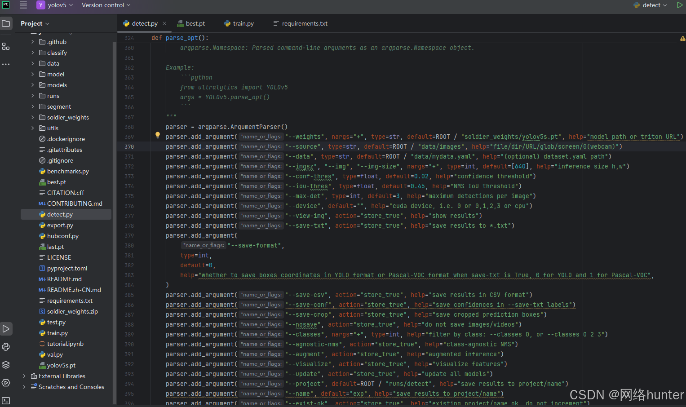Select test.py in project tree
Viewport: 686px width, 407px height.
[52, 322]
